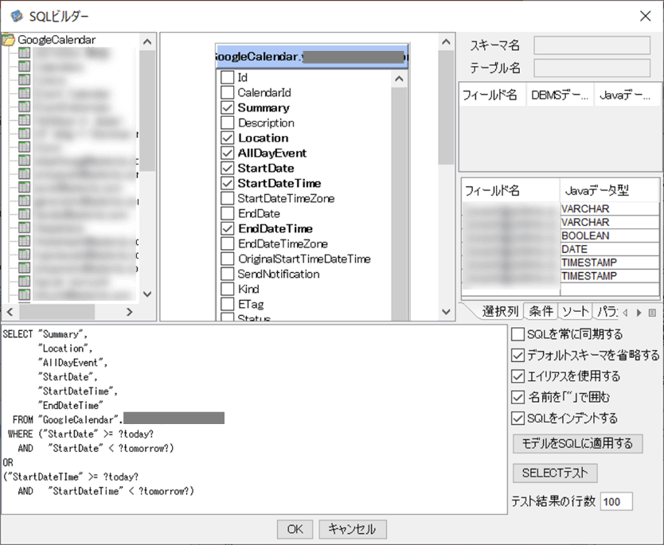Check the Kind field checkbox
664x545 pixels.
(x=228, y=289)
